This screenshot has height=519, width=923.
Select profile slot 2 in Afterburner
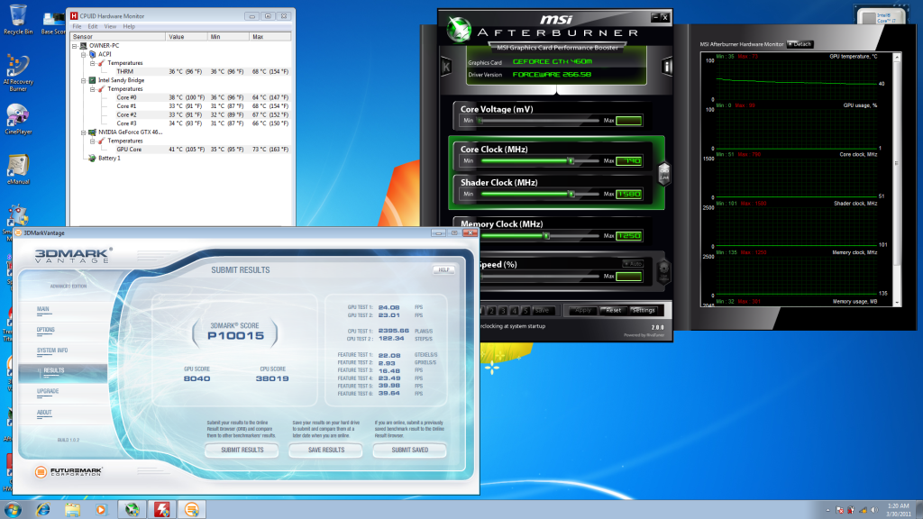491,310
